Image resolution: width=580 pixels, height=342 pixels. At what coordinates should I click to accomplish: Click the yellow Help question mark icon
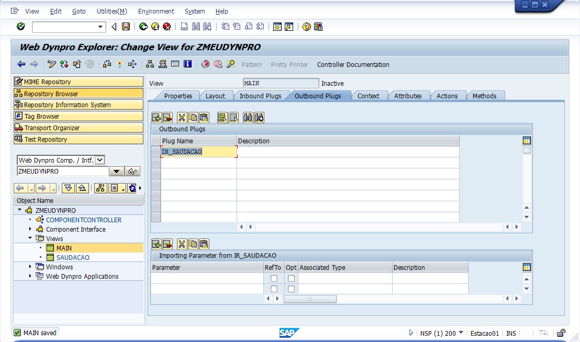(x=307, y=27)
